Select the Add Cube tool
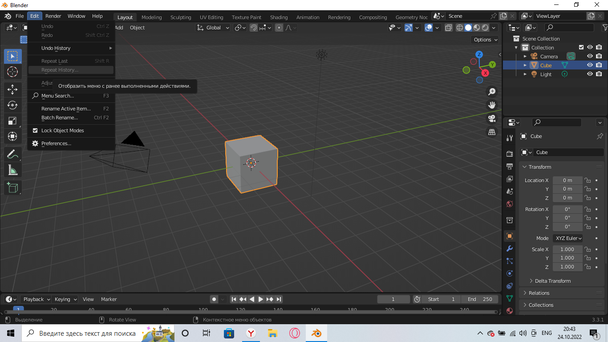This screenshot has height=342, width=608. click(12, 187)
